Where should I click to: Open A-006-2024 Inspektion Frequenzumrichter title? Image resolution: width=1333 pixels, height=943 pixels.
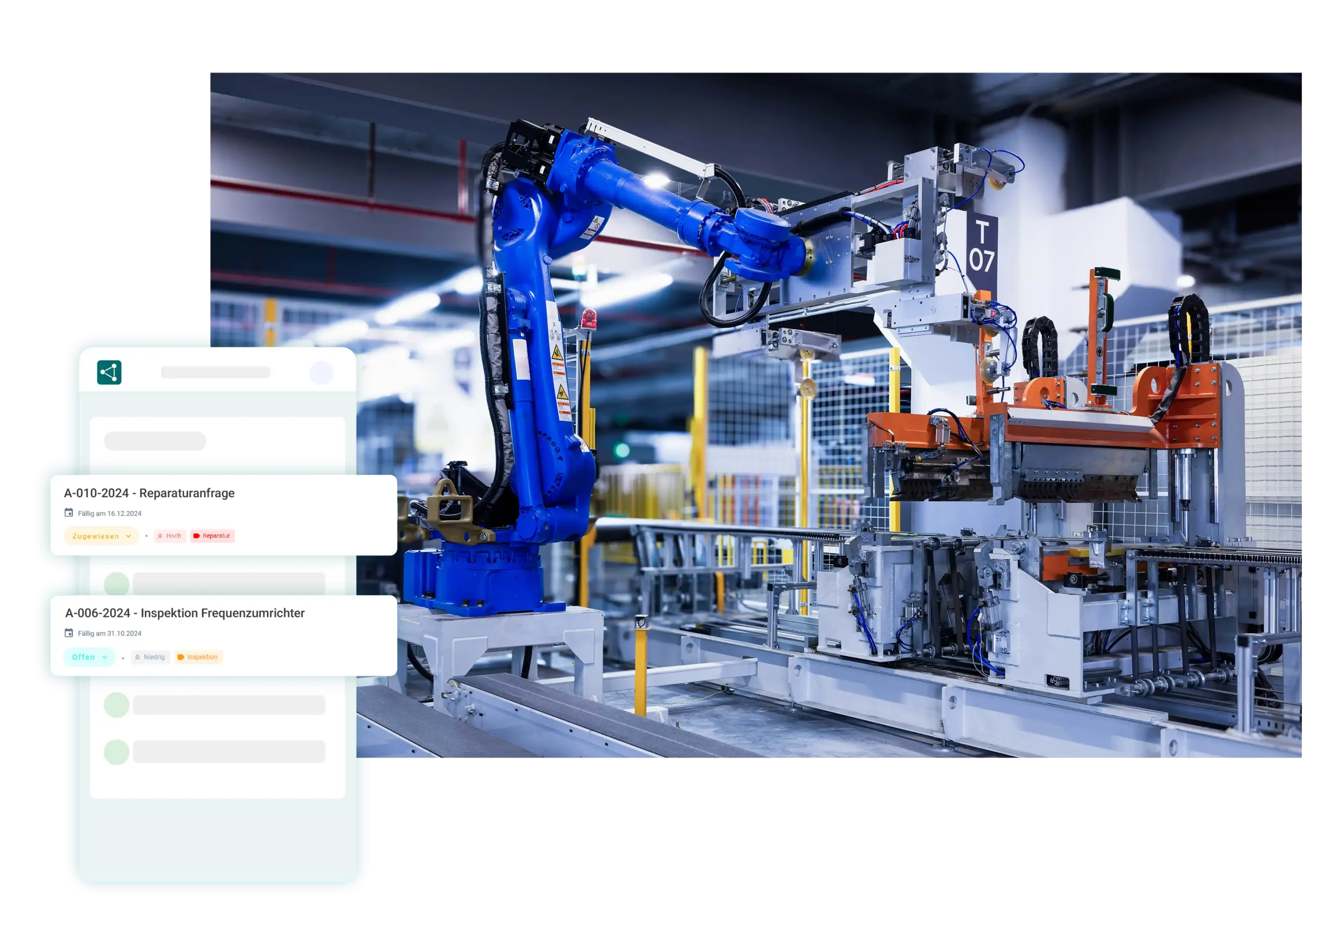pyautogui.click(x=185, y=613)
